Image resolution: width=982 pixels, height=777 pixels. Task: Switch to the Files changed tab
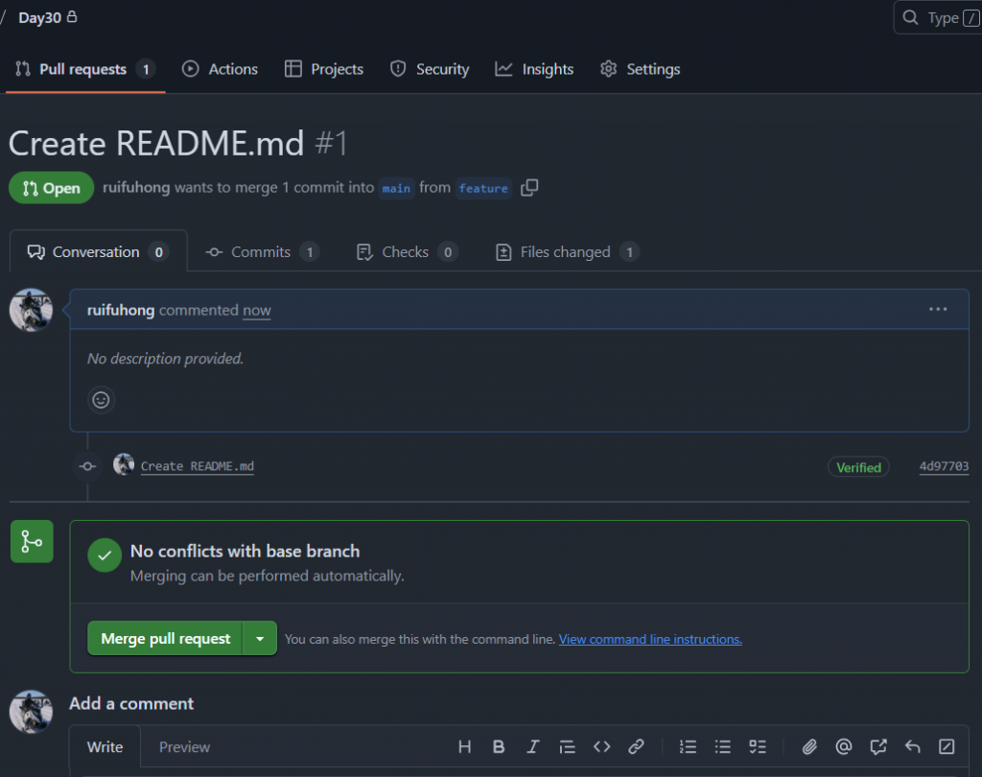click(567, 252)
